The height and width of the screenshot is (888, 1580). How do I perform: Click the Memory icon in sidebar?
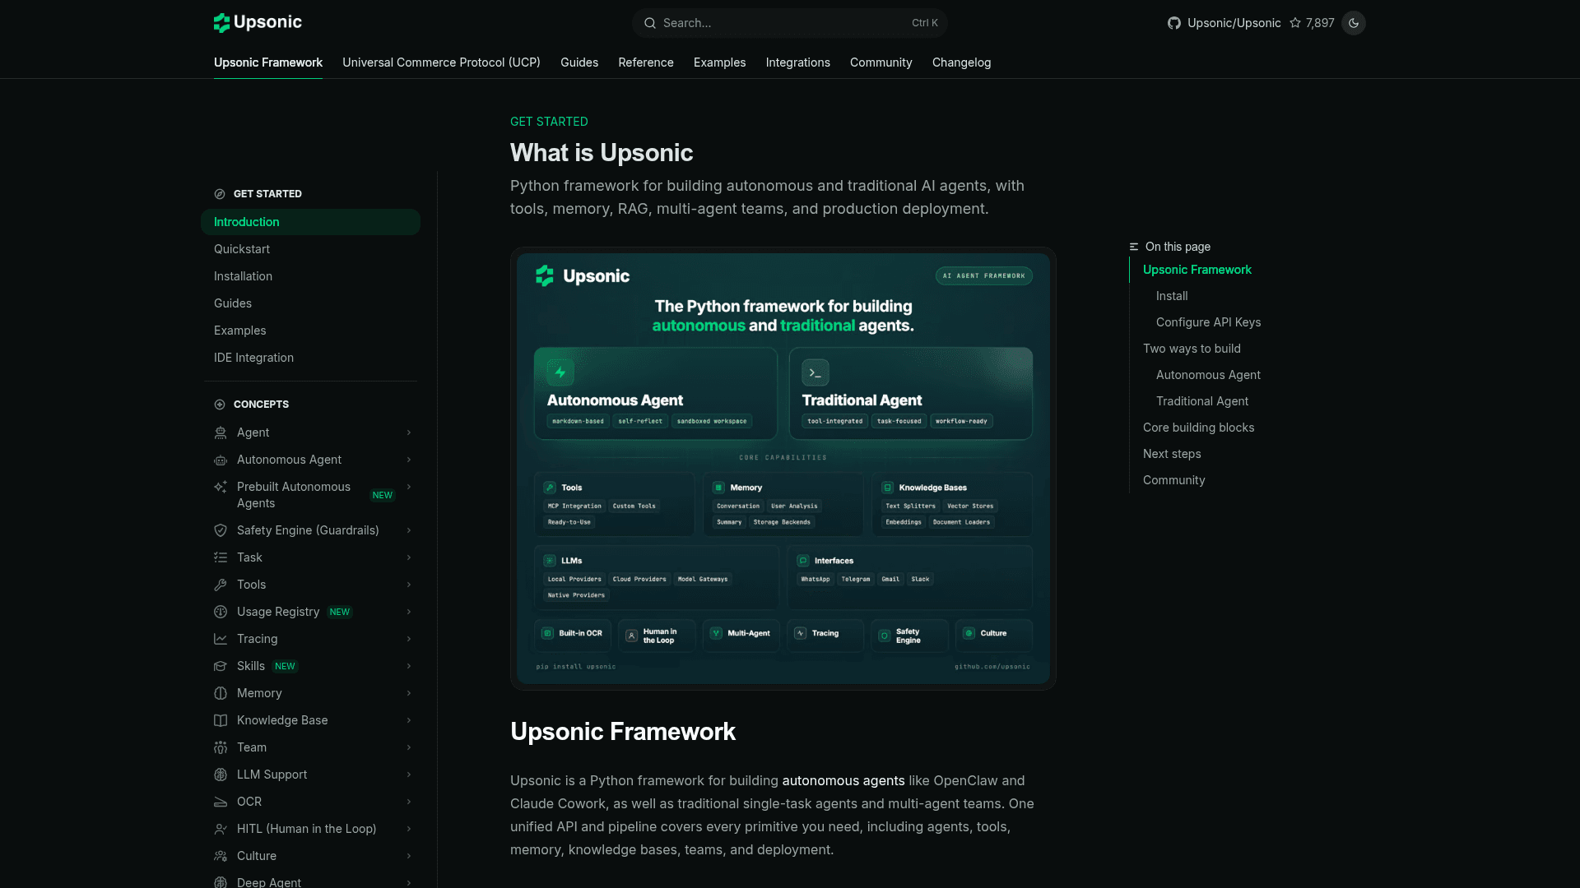[x=221, y=693]
